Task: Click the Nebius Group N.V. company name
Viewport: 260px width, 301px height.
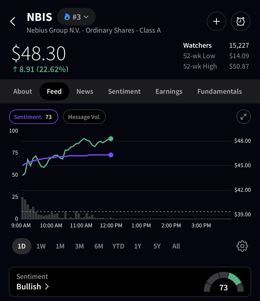Action: tap(94, 30)
